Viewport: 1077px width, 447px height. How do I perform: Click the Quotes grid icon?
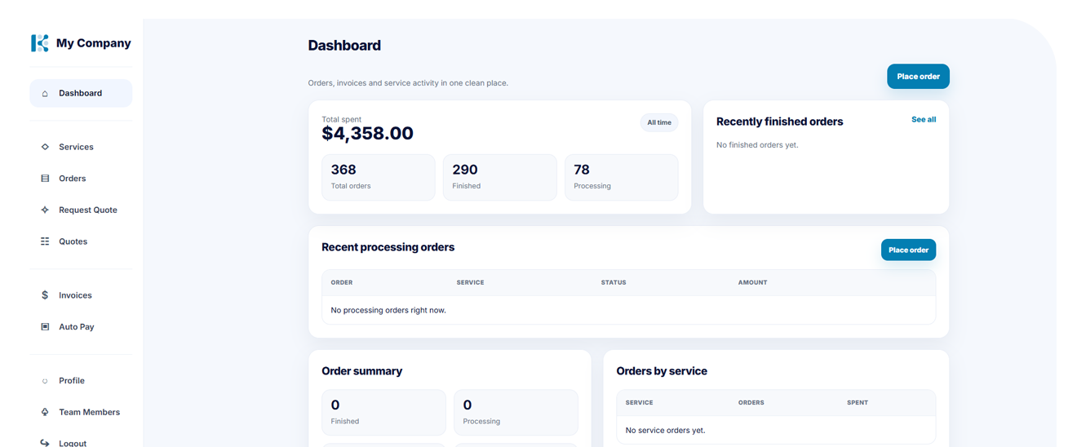point(45,241)
